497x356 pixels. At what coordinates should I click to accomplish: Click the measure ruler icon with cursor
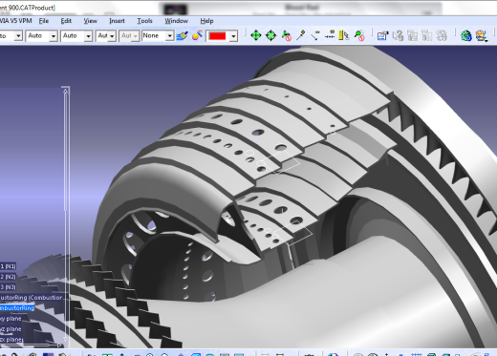pos(344,35)
